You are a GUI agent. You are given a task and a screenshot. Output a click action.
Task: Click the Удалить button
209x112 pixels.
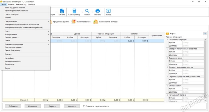(x=72, y=106)
